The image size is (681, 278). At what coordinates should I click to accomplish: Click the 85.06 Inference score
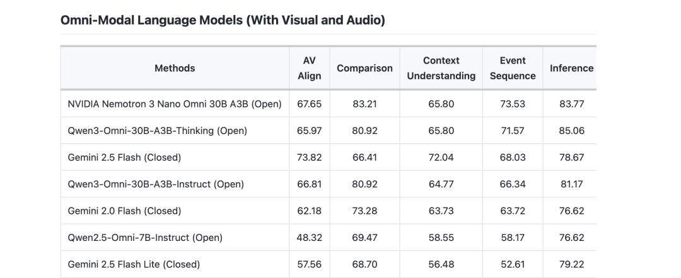click(571, 131)
